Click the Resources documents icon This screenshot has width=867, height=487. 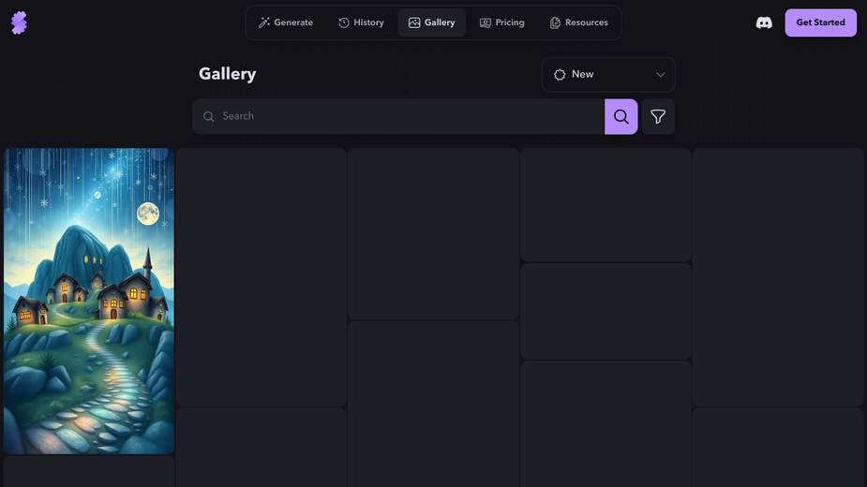coord(555,22)
